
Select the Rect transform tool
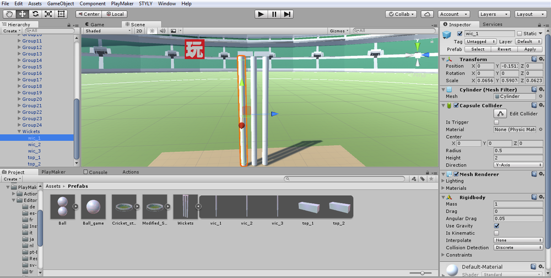pyautogui.click(x=61, y=14)
